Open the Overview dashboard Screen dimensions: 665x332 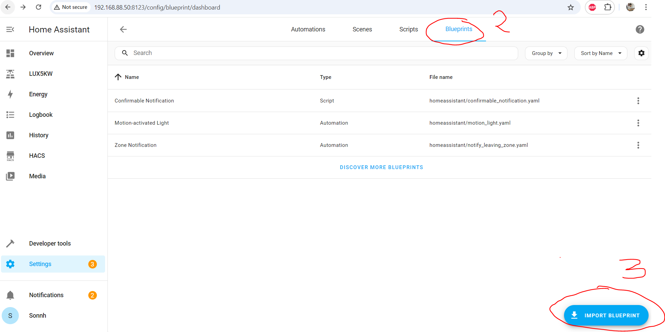pyautogui.click(x=53, y=53)
